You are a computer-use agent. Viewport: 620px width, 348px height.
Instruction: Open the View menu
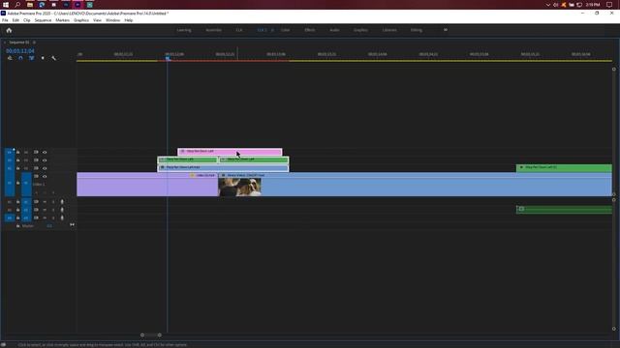(x=97, y=20)
